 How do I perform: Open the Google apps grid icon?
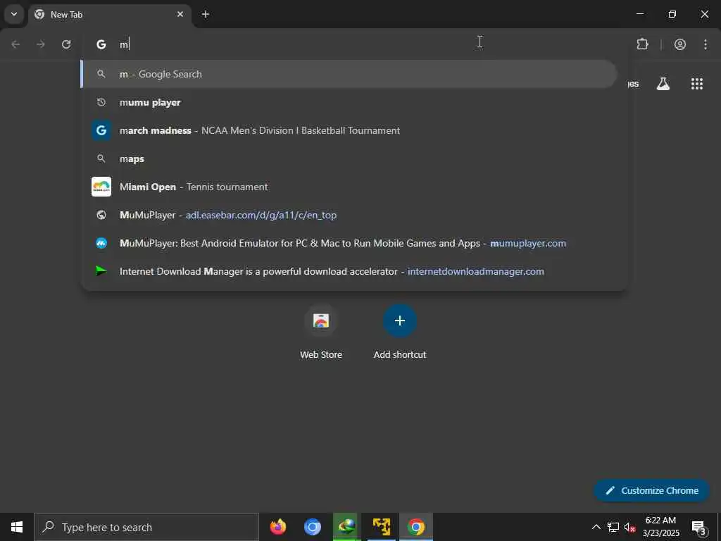click(x=697, y=84)
